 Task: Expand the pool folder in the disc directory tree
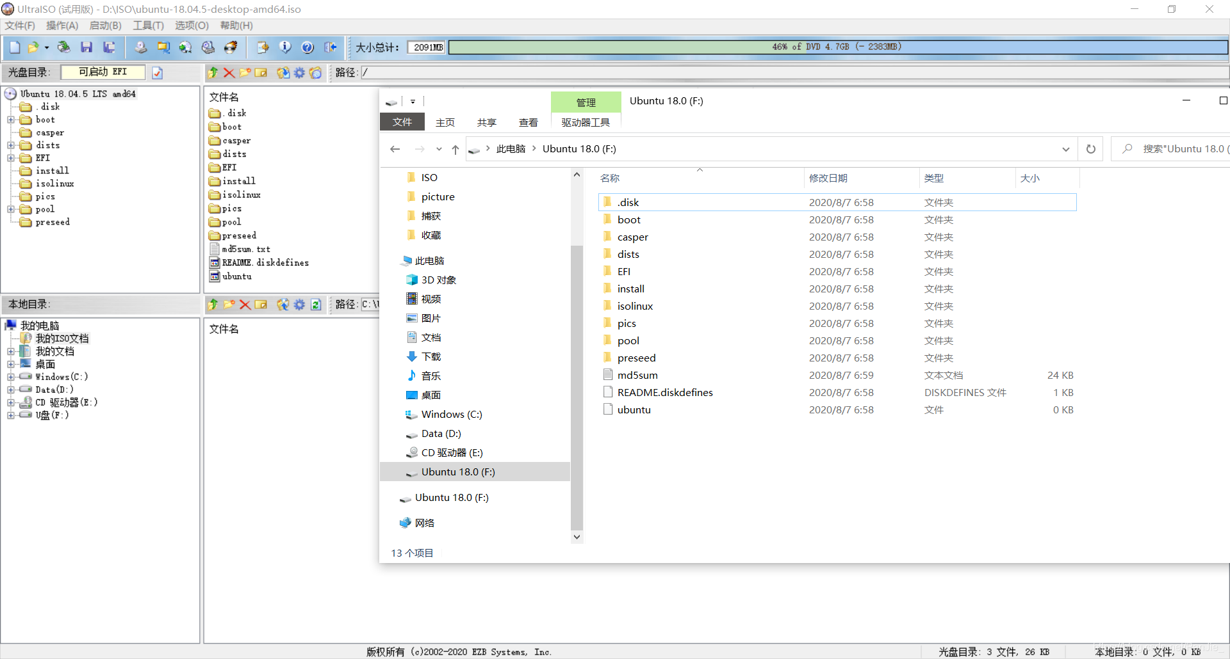11,209
